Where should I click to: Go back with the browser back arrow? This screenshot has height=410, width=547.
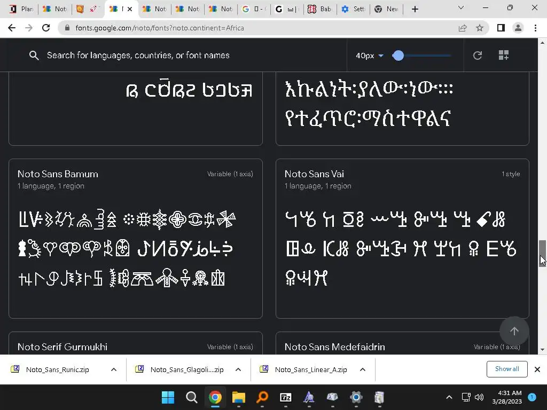[12, 28]
